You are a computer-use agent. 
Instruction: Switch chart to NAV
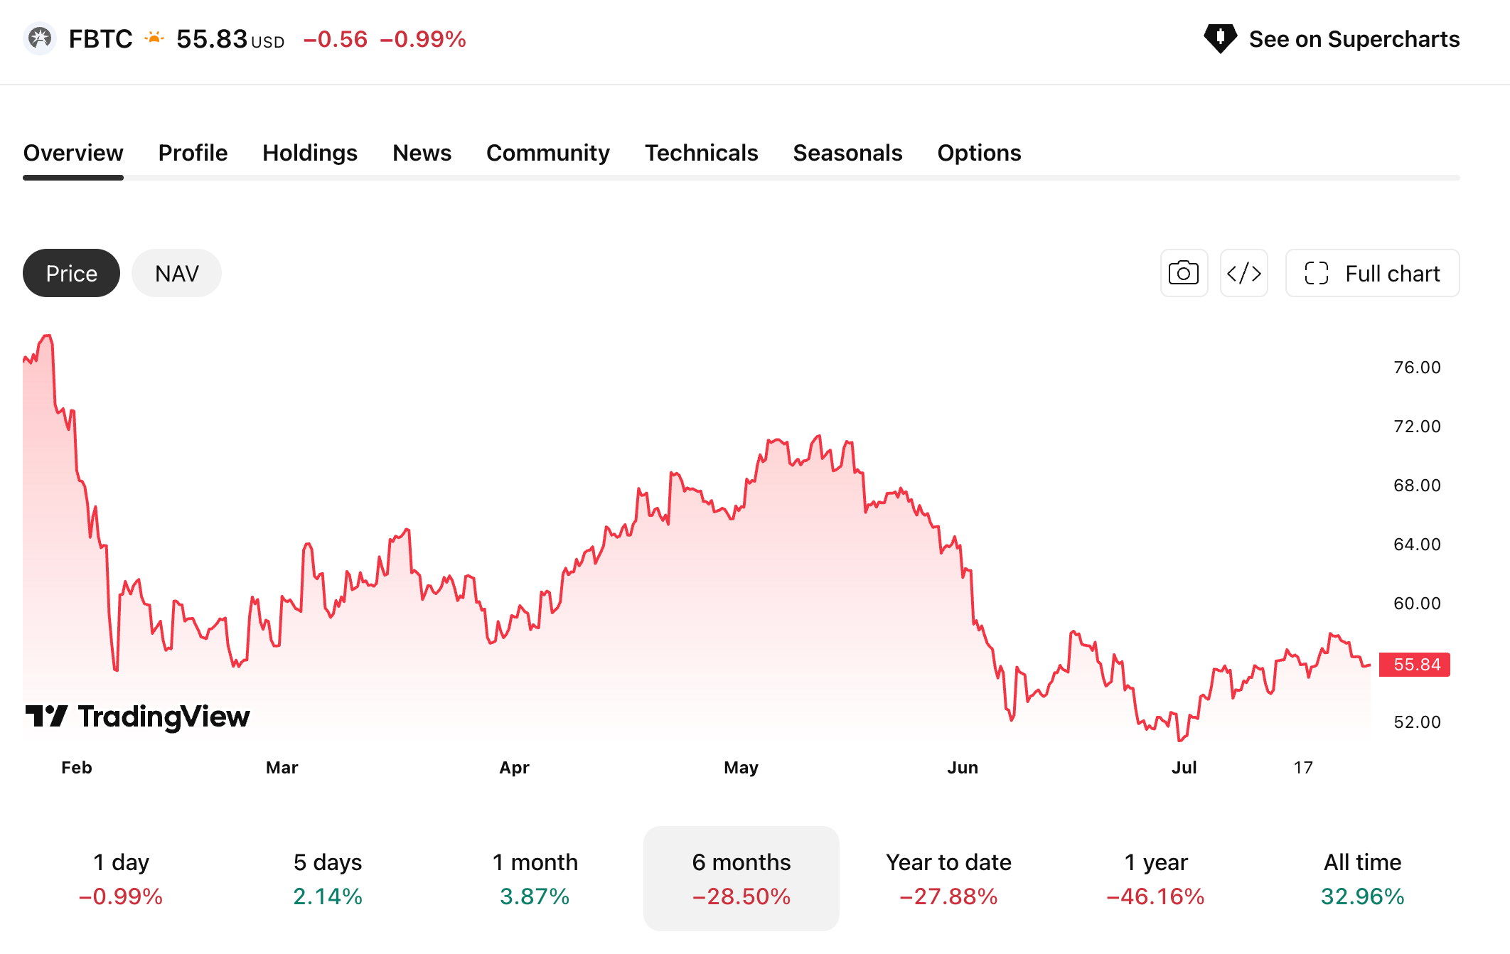pyautogui.click(x=176, y=273)
